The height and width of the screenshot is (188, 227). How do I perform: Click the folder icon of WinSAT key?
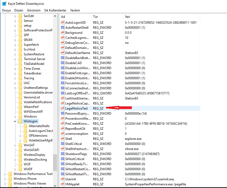coord(21,145)
